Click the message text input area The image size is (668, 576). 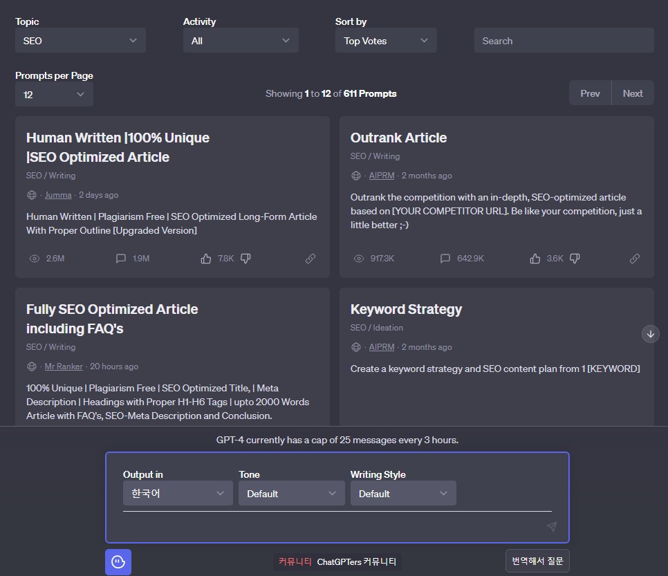pos(333,527)
